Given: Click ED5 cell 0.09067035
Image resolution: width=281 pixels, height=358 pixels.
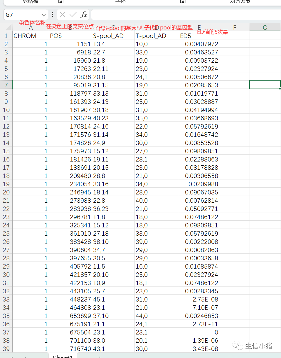Looking at the screenshot, I should [199, 192].
